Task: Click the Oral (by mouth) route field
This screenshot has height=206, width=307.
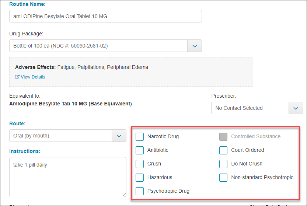Action: click(60, 136)
